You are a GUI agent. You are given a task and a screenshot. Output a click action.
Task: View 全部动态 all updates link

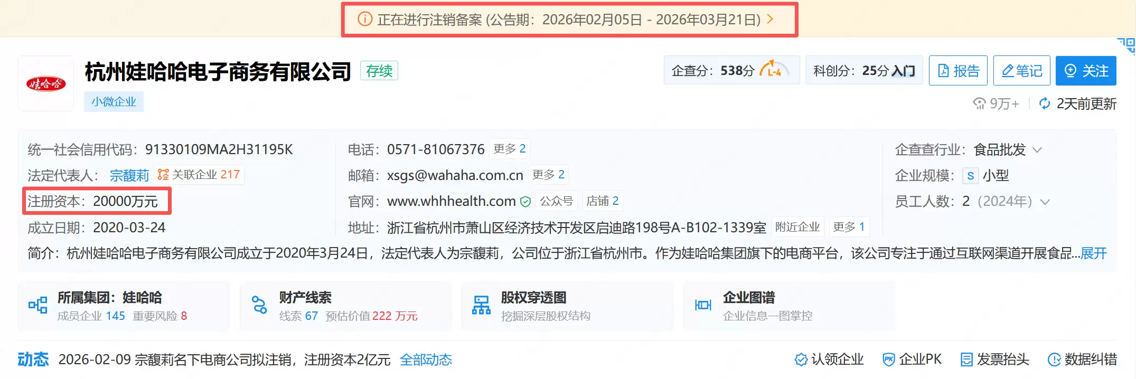[x=426, y=360]
